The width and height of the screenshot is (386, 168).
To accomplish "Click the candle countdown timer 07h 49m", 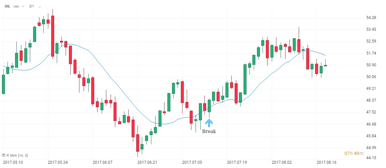I will (354, 153).
